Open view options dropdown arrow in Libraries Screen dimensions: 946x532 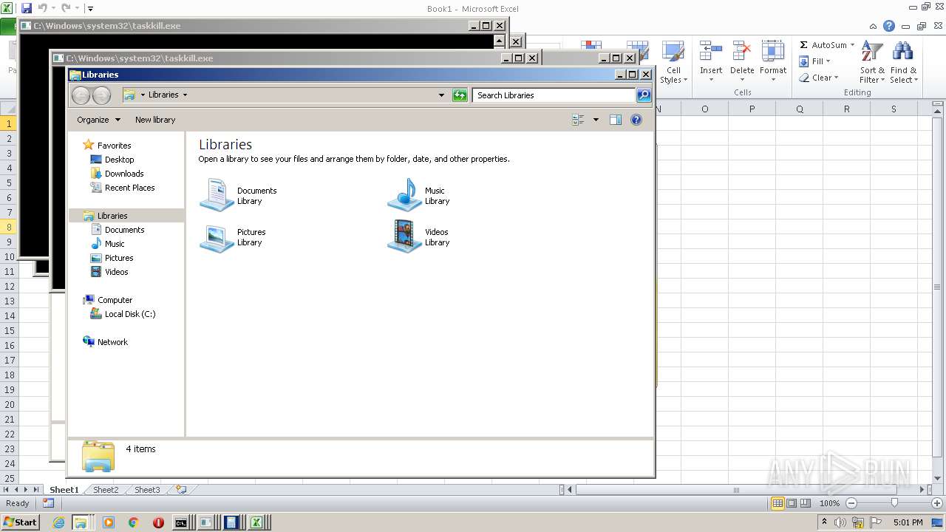(x=596, y=120)
